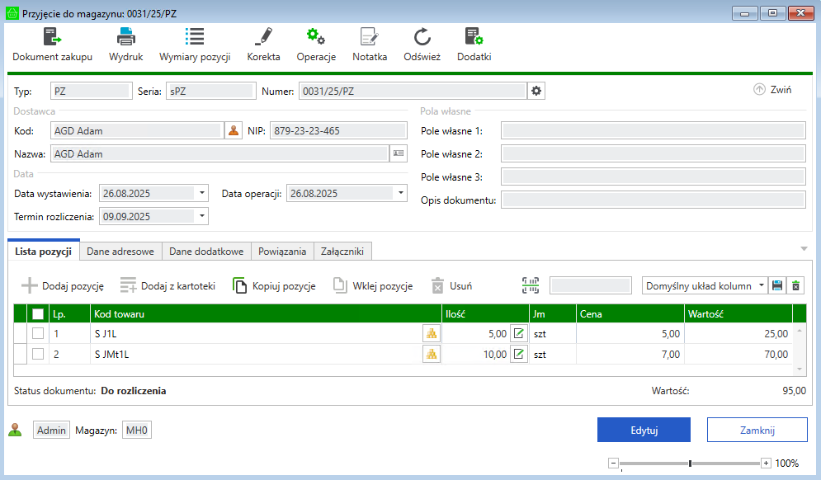Switch to the Dane adresowe tab
Screen dimensions: 821x480
tap(120, 252)
